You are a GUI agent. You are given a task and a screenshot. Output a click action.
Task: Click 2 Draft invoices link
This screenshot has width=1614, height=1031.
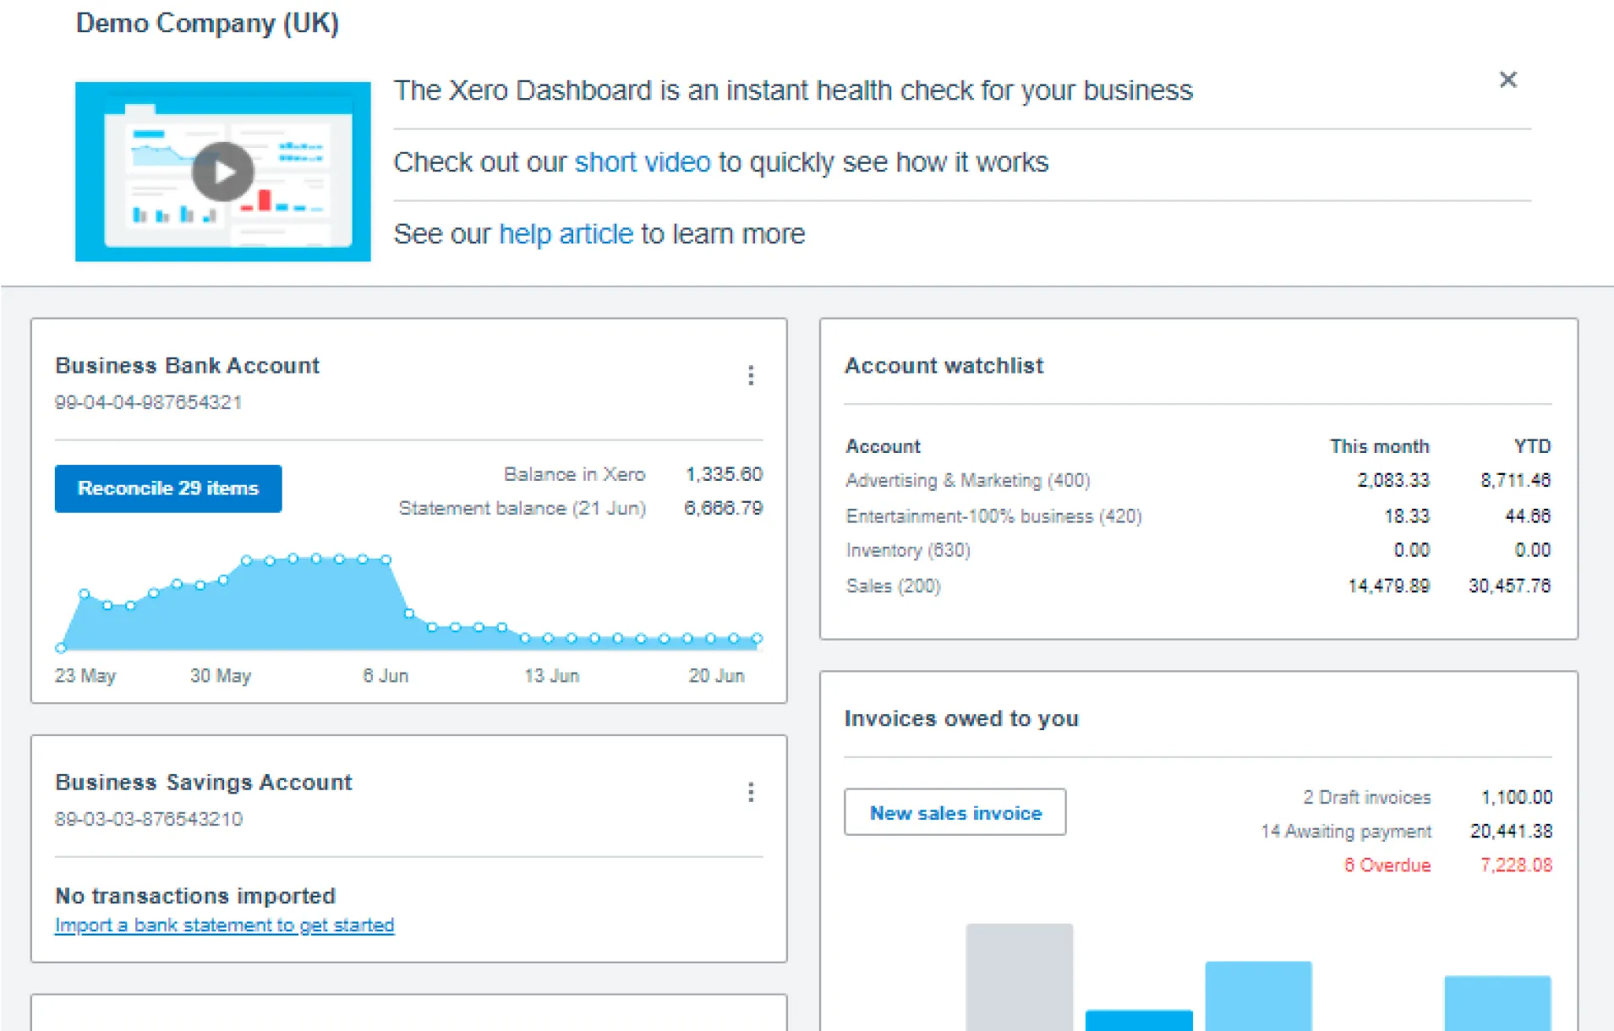pos(1366,797)
